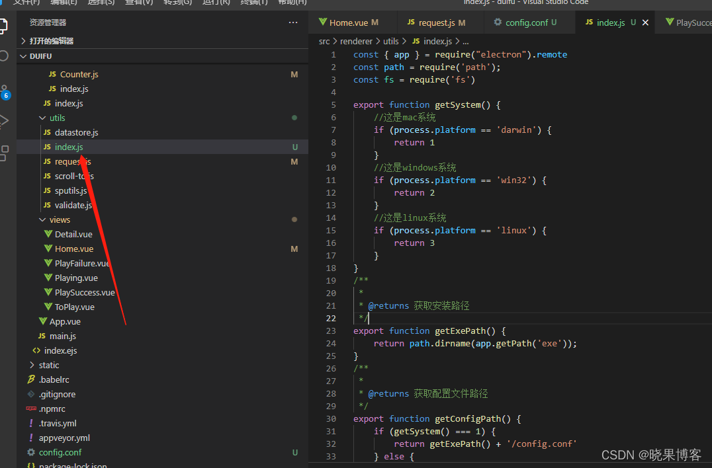The image size is (712, 468).
Task: Open the Run and Debug icon
Action: [3, 120]
